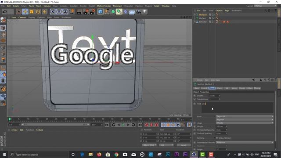Click the green timeline playhead at frame 0
The height and width of the screenshot is (158, 281).
(x=10, y=119)
